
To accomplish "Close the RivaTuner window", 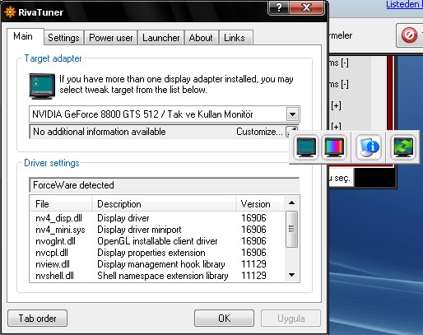I will coord(307,7).
